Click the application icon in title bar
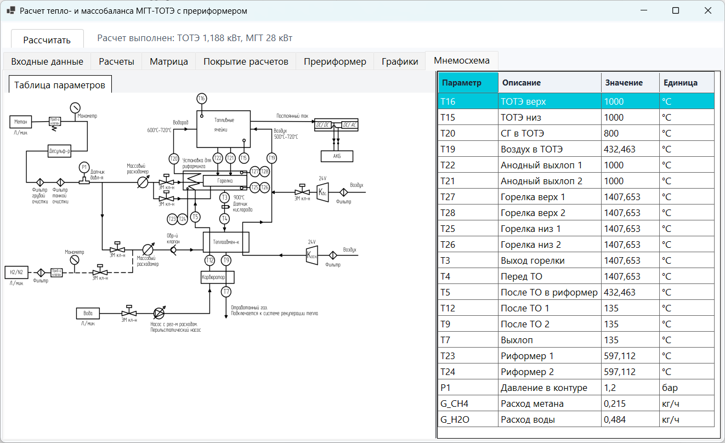The image size is (725, 443). coord(10,10)
